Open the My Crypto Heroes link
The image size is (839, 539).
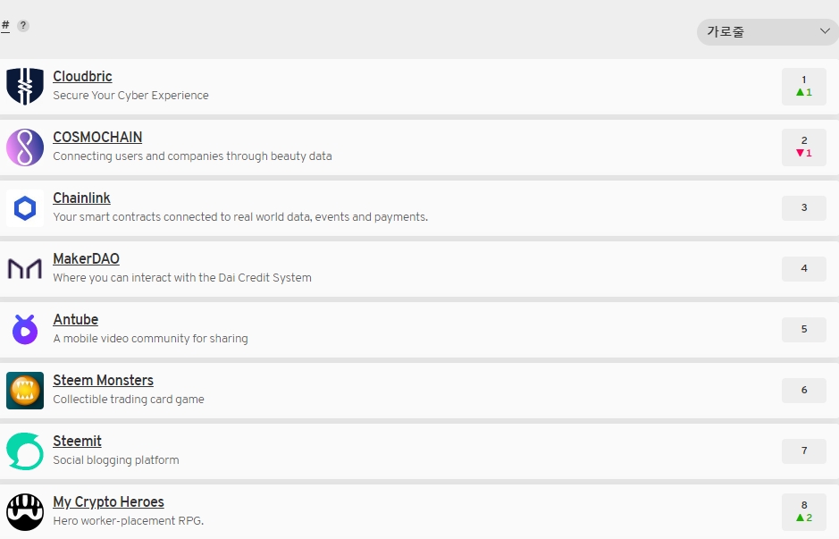coord(109,501)
